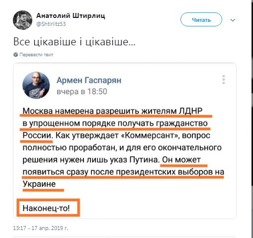Click the «Коммерсант» mention in post
Image resolution: width=253 pixels, height=238 pixels.
point(150,135)
